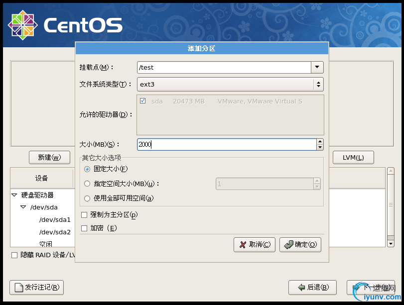Screen dimensions: 404x305
Task: Click the hard drives label in tree
Action: pyautogui.click(x=37, y=195)
